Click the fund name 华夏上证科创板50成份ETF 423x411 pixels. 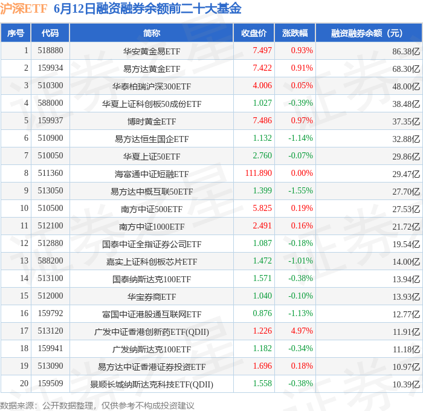[x=152, y=104]
